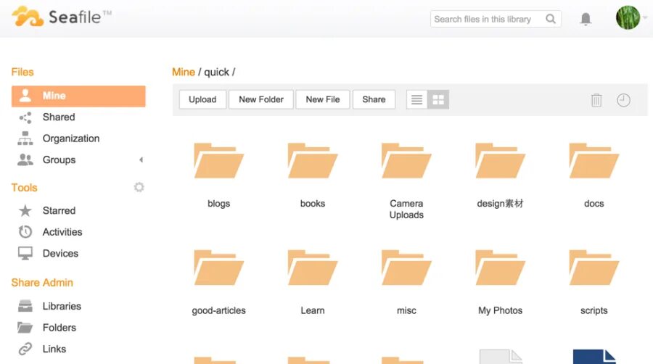Click the Starred star icon
This screenshot has height=364, width=653.
click(25, 210)
